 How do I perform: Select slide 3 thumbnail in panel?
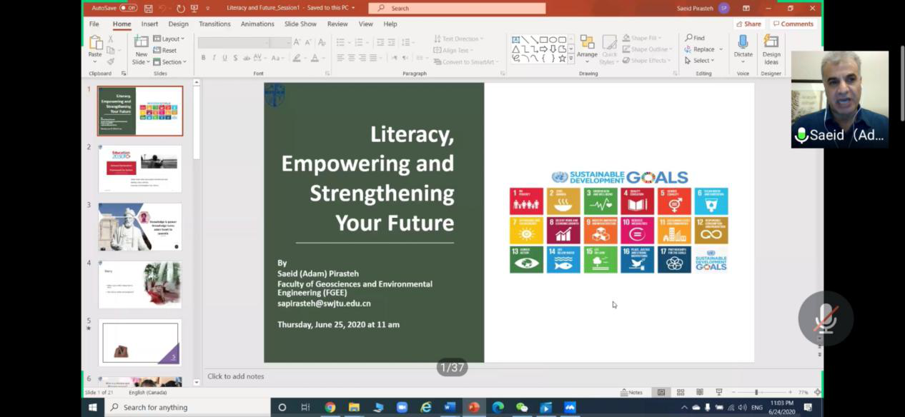click(140, 227)
